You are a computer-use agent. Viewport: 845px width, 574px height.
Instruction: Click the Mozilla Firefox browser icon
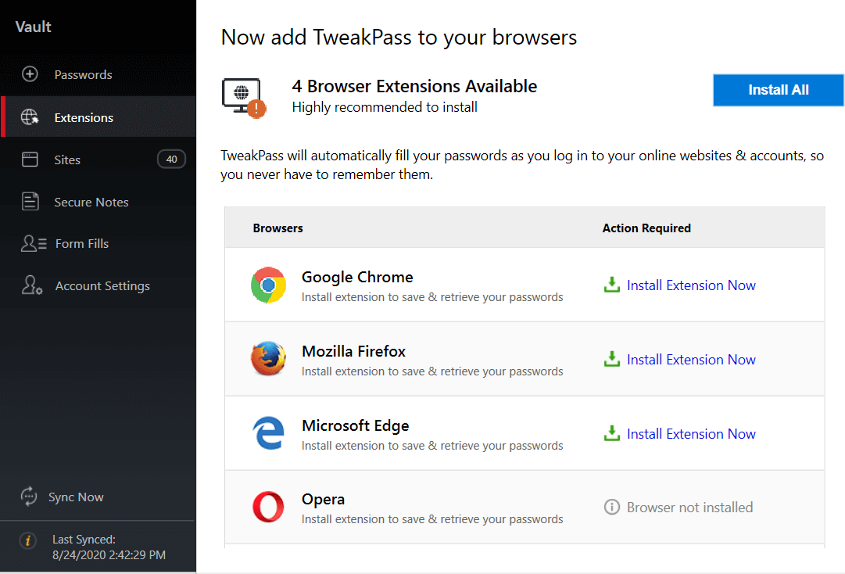[x=268, y=359]
